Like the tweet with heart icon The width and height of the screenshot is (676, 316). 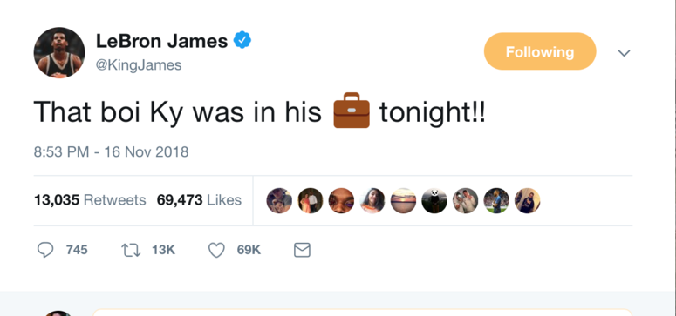coord(216,250)
